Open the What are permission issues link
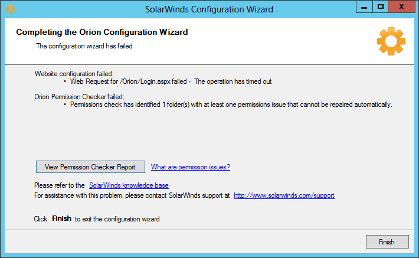Image resolution: width=419 pixels, height=258 pixels. click(x=191, y=167)
